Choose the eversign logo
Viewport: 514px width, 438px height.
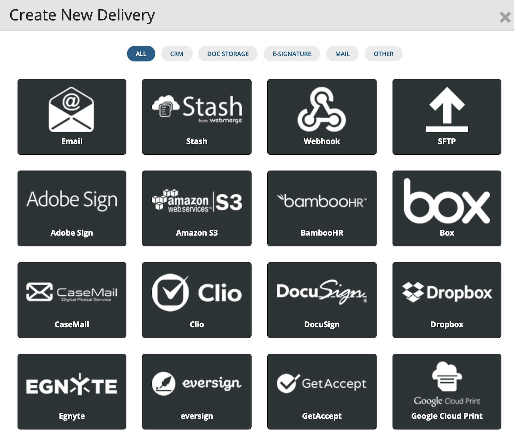tap(197, 384)
